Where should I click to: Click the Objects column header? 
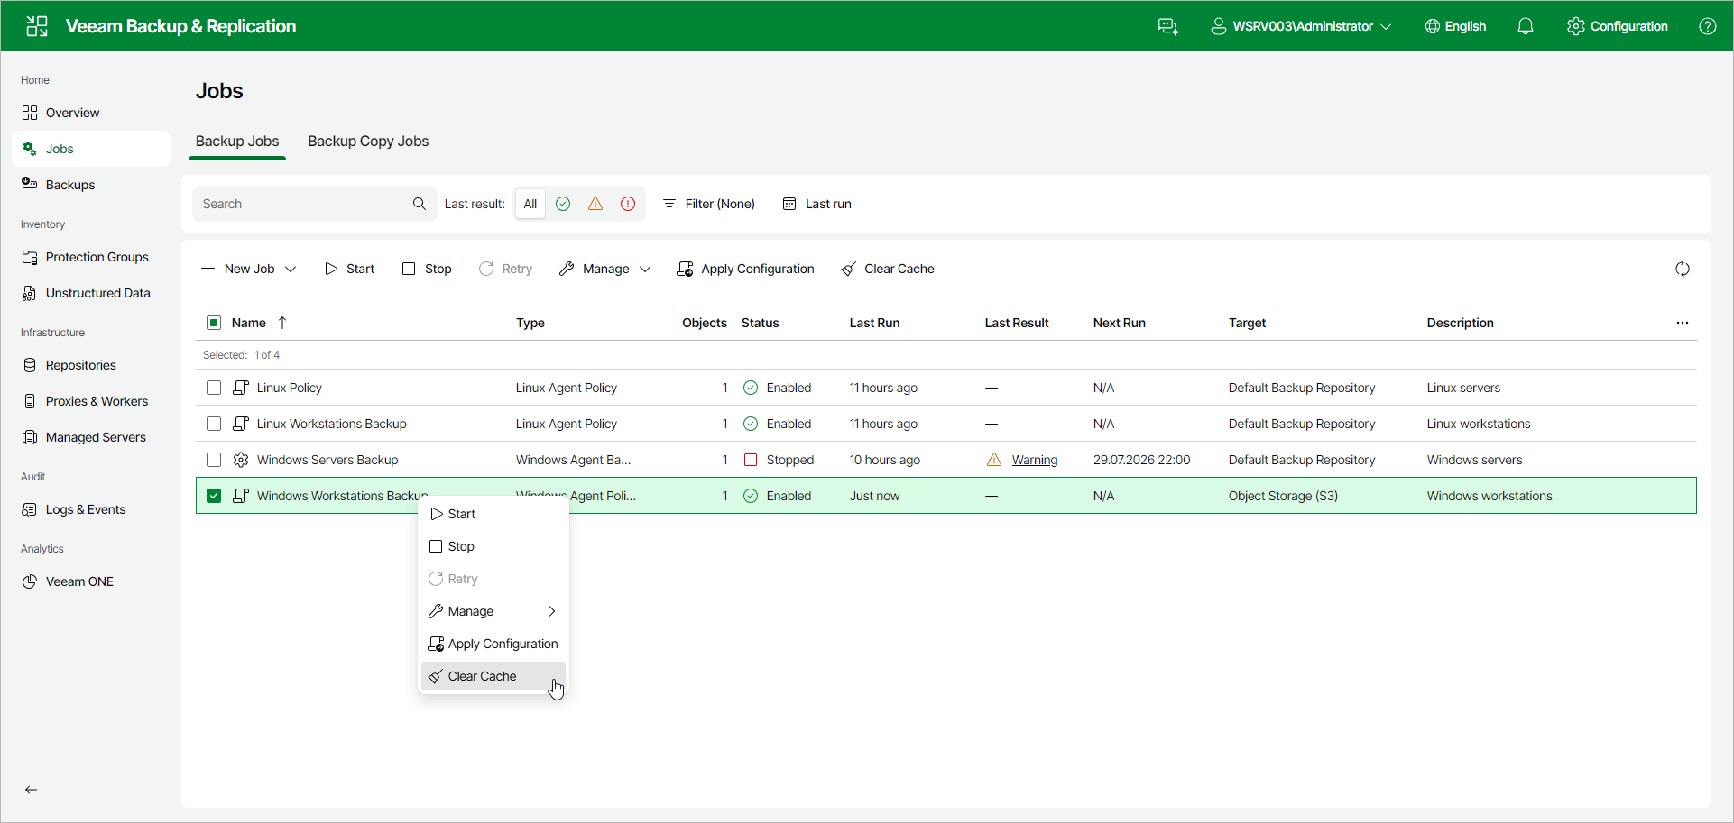(705, 323)
